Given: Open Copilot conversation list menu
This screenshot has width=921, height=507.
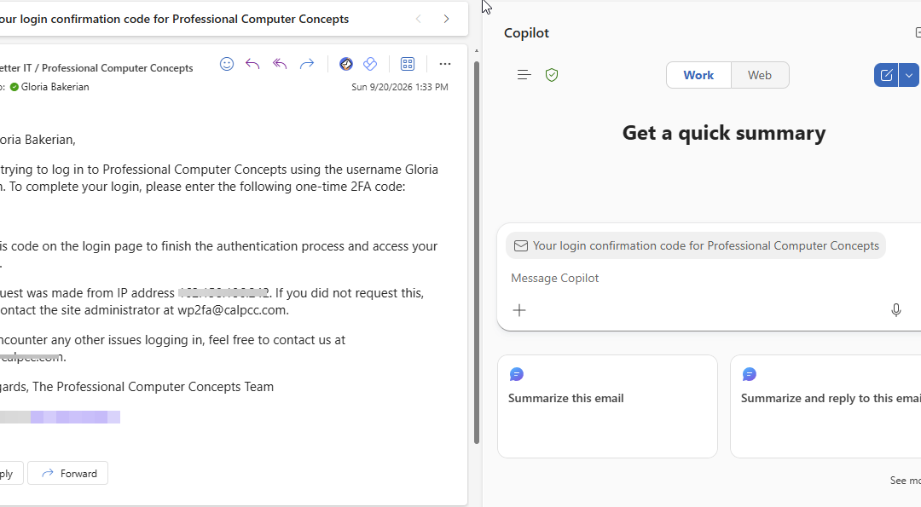Looking at the screenshot, I should (x=524, y=75).
